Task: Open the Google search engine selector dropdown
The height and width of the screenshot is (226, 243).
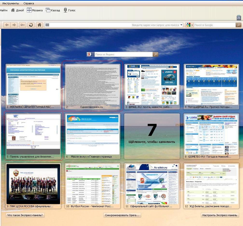Action: (190, 25)
